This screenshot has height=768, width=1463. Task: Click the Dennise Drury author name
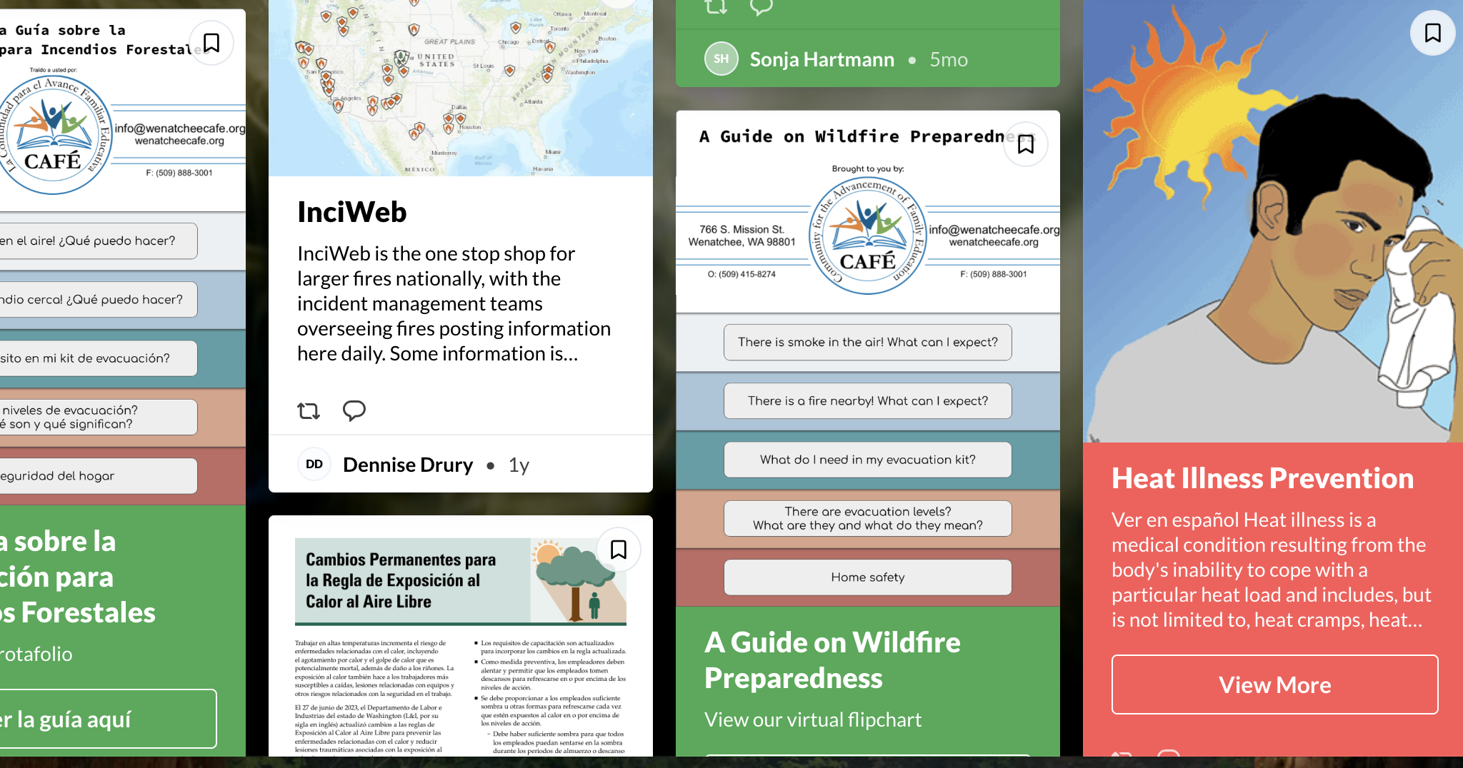[408, 465]
